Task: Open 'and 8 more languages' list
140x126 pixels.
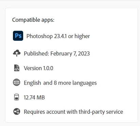Action: click(x=70, y=83)
